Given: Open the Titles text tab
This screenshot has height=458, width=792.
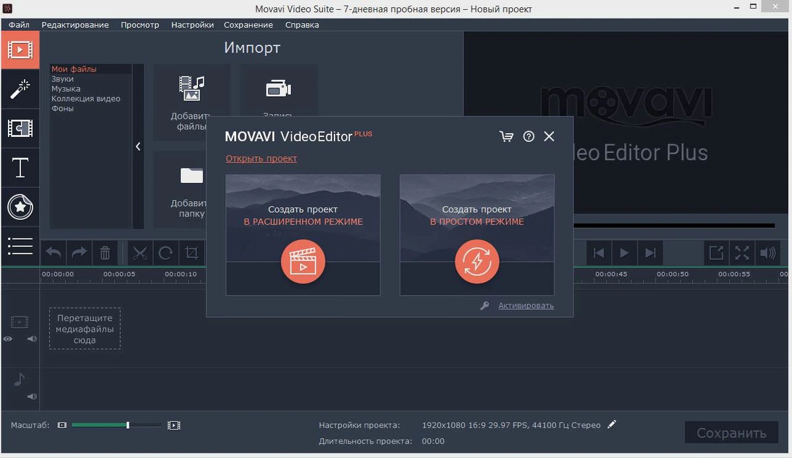Looking at the screenshot, I should (x=20, y=167).
